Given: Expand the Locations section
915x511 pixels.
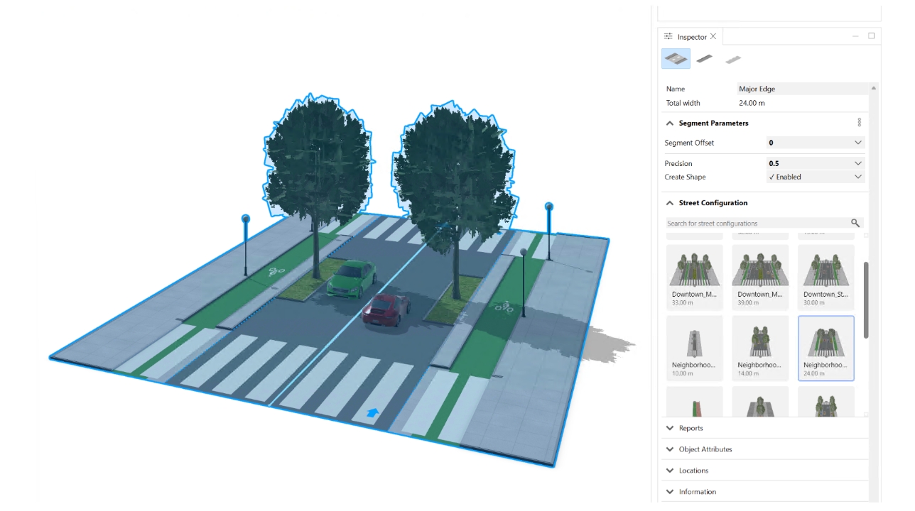Looking at the screenshot, I should [670, 471].
